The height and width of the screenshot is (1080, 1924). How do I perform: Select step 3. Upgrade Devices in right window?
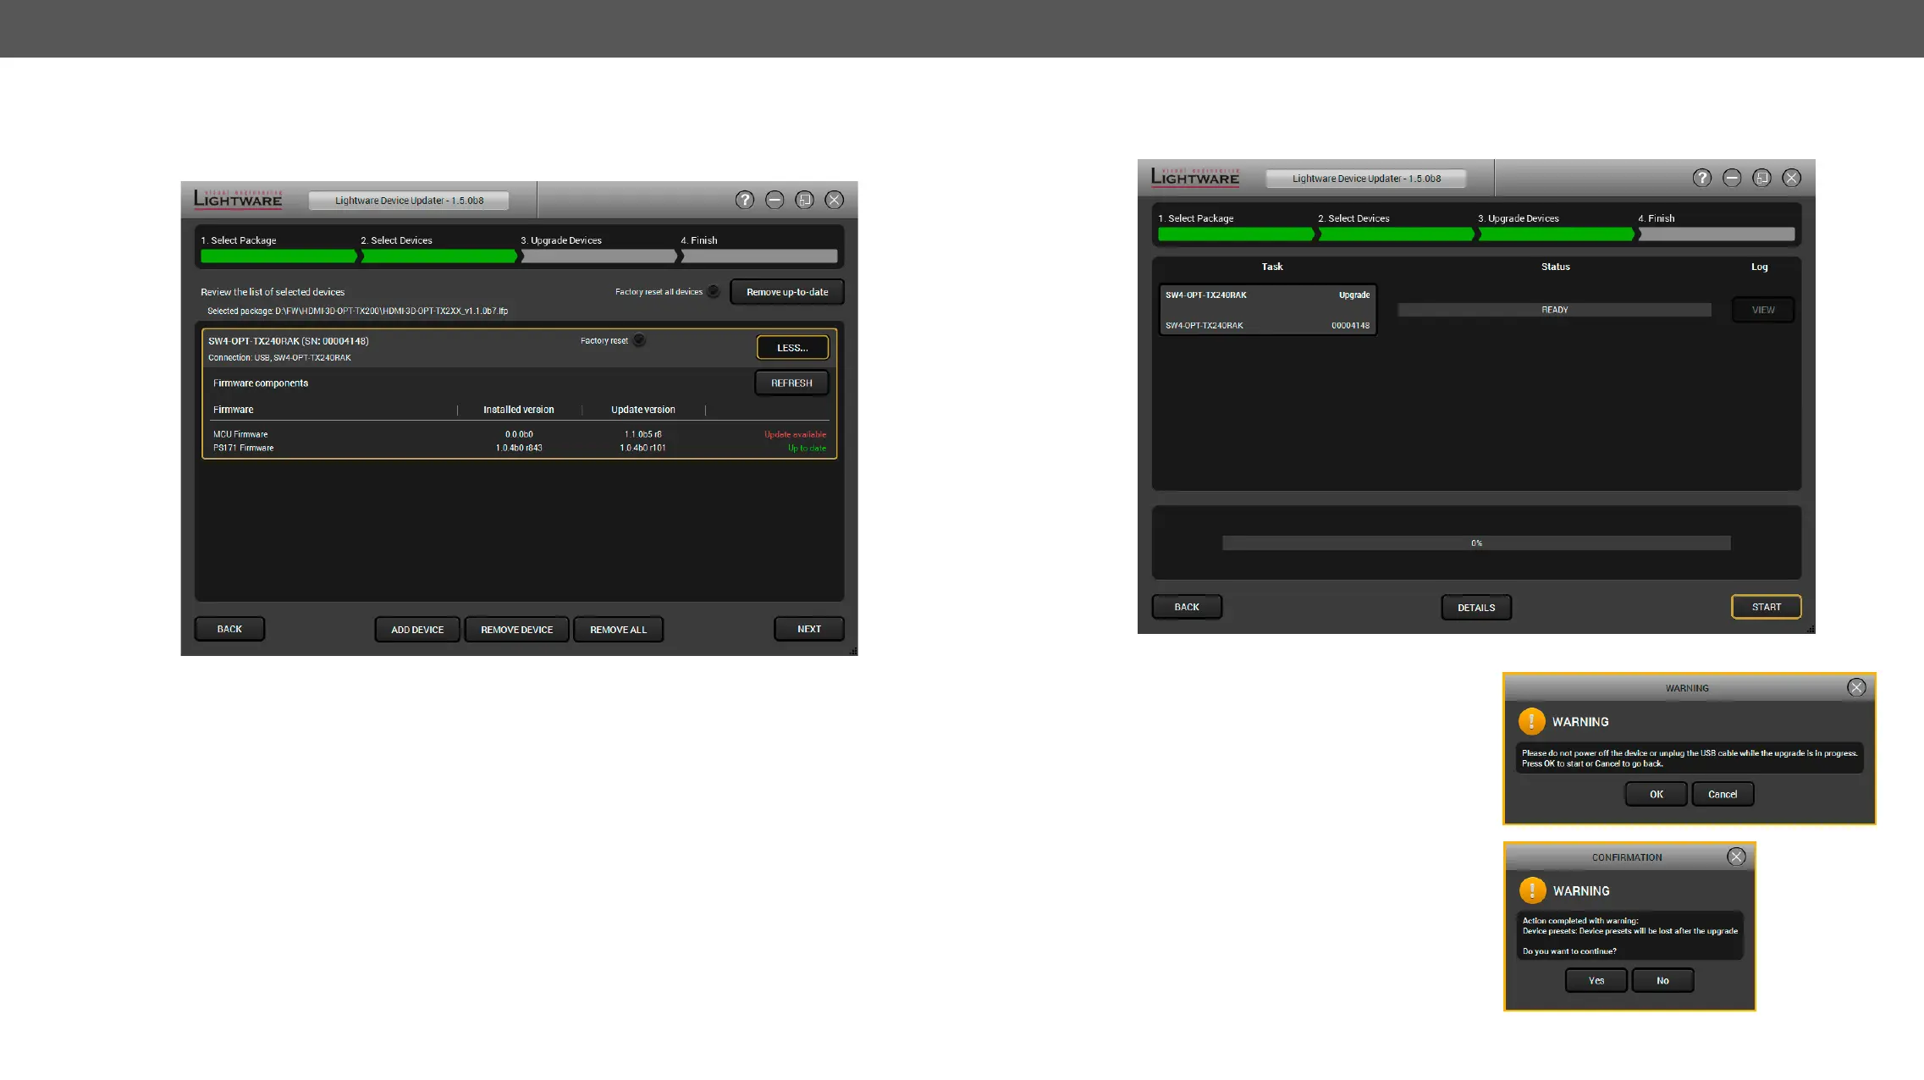click(x=1557, y=227)
